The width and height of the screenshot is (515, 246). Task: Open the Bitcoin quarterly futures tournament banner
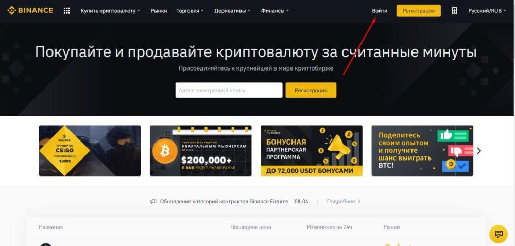(x=201, y=151)
